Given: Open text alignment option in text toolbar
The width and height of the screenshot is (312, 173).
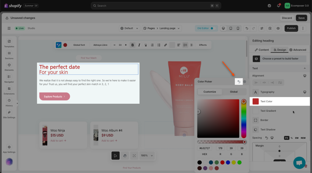Looking at the screenshot, I should coord(179,45).
